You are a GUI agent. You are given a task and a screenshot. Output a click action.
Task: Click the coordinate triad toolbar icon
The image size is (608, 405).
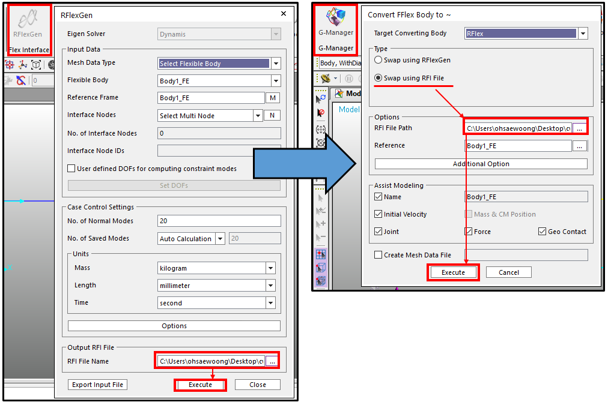coord(22,64)
